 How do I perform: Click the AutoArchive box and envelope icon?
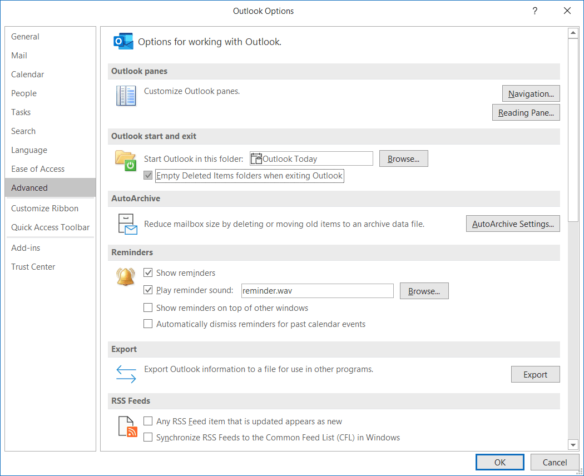click(127, 224)
